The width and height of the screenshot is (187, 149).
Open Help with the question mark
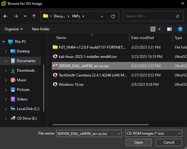click(180, 29)
